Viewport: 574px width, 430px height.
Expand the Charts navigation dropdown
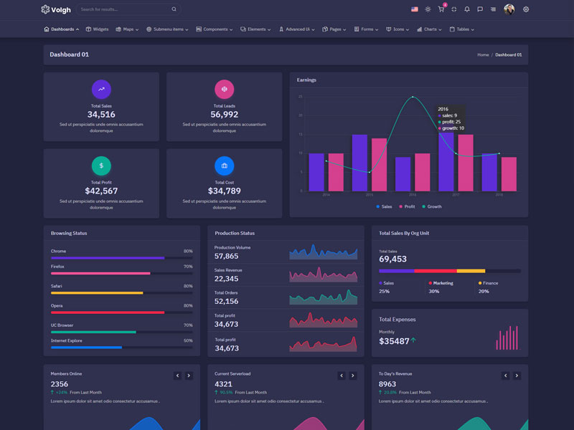click(429, 29)
